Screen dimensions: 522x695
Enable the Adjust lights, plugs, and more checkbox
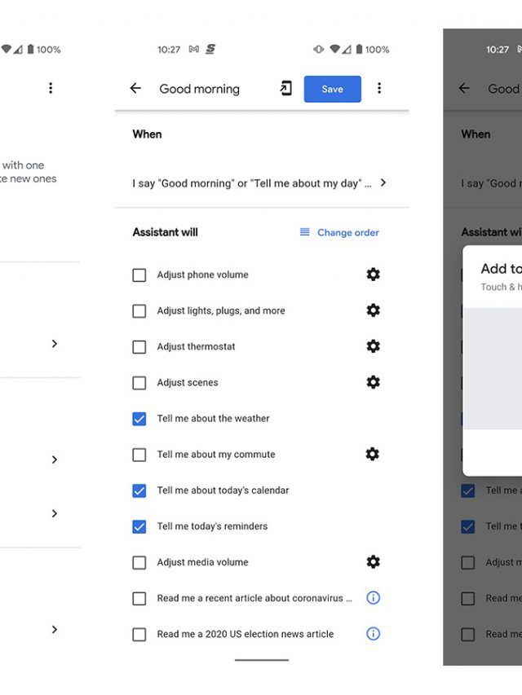coord(139,311)
